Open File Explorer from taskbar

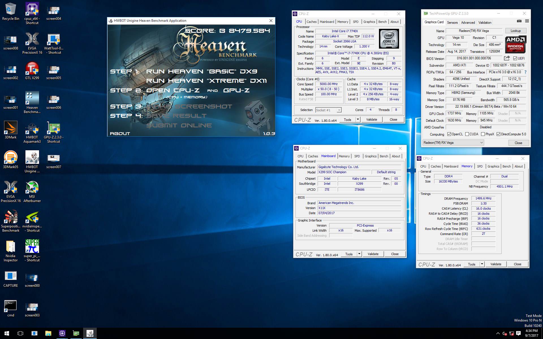tap(48, 333)
